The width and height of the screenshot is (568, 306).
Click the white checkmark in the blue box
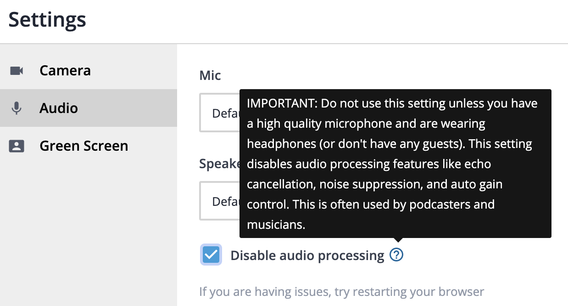(x=211, y=255)
